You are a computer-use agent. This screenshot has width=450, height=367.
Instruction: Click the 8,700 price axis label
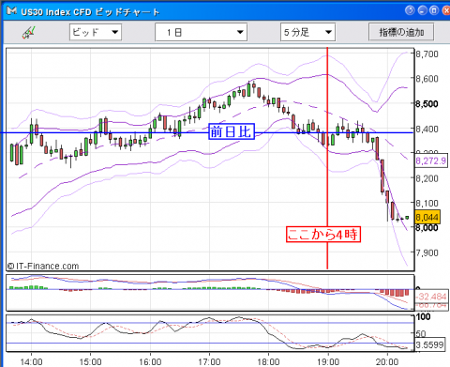point(427,54)
